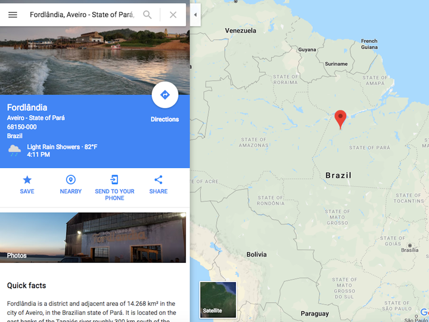Focus the Fordlândia search field
429x322 pixels.
82,15
